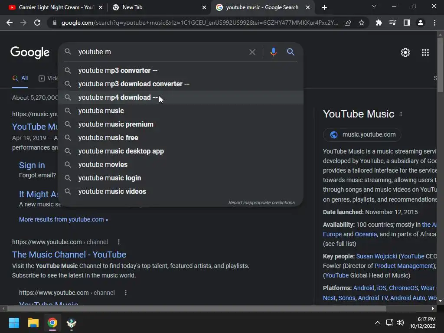Choose suggestion youtube mp4 download
Image resolution: width=444 pixels, height=333 pixels.
[181, 98]
